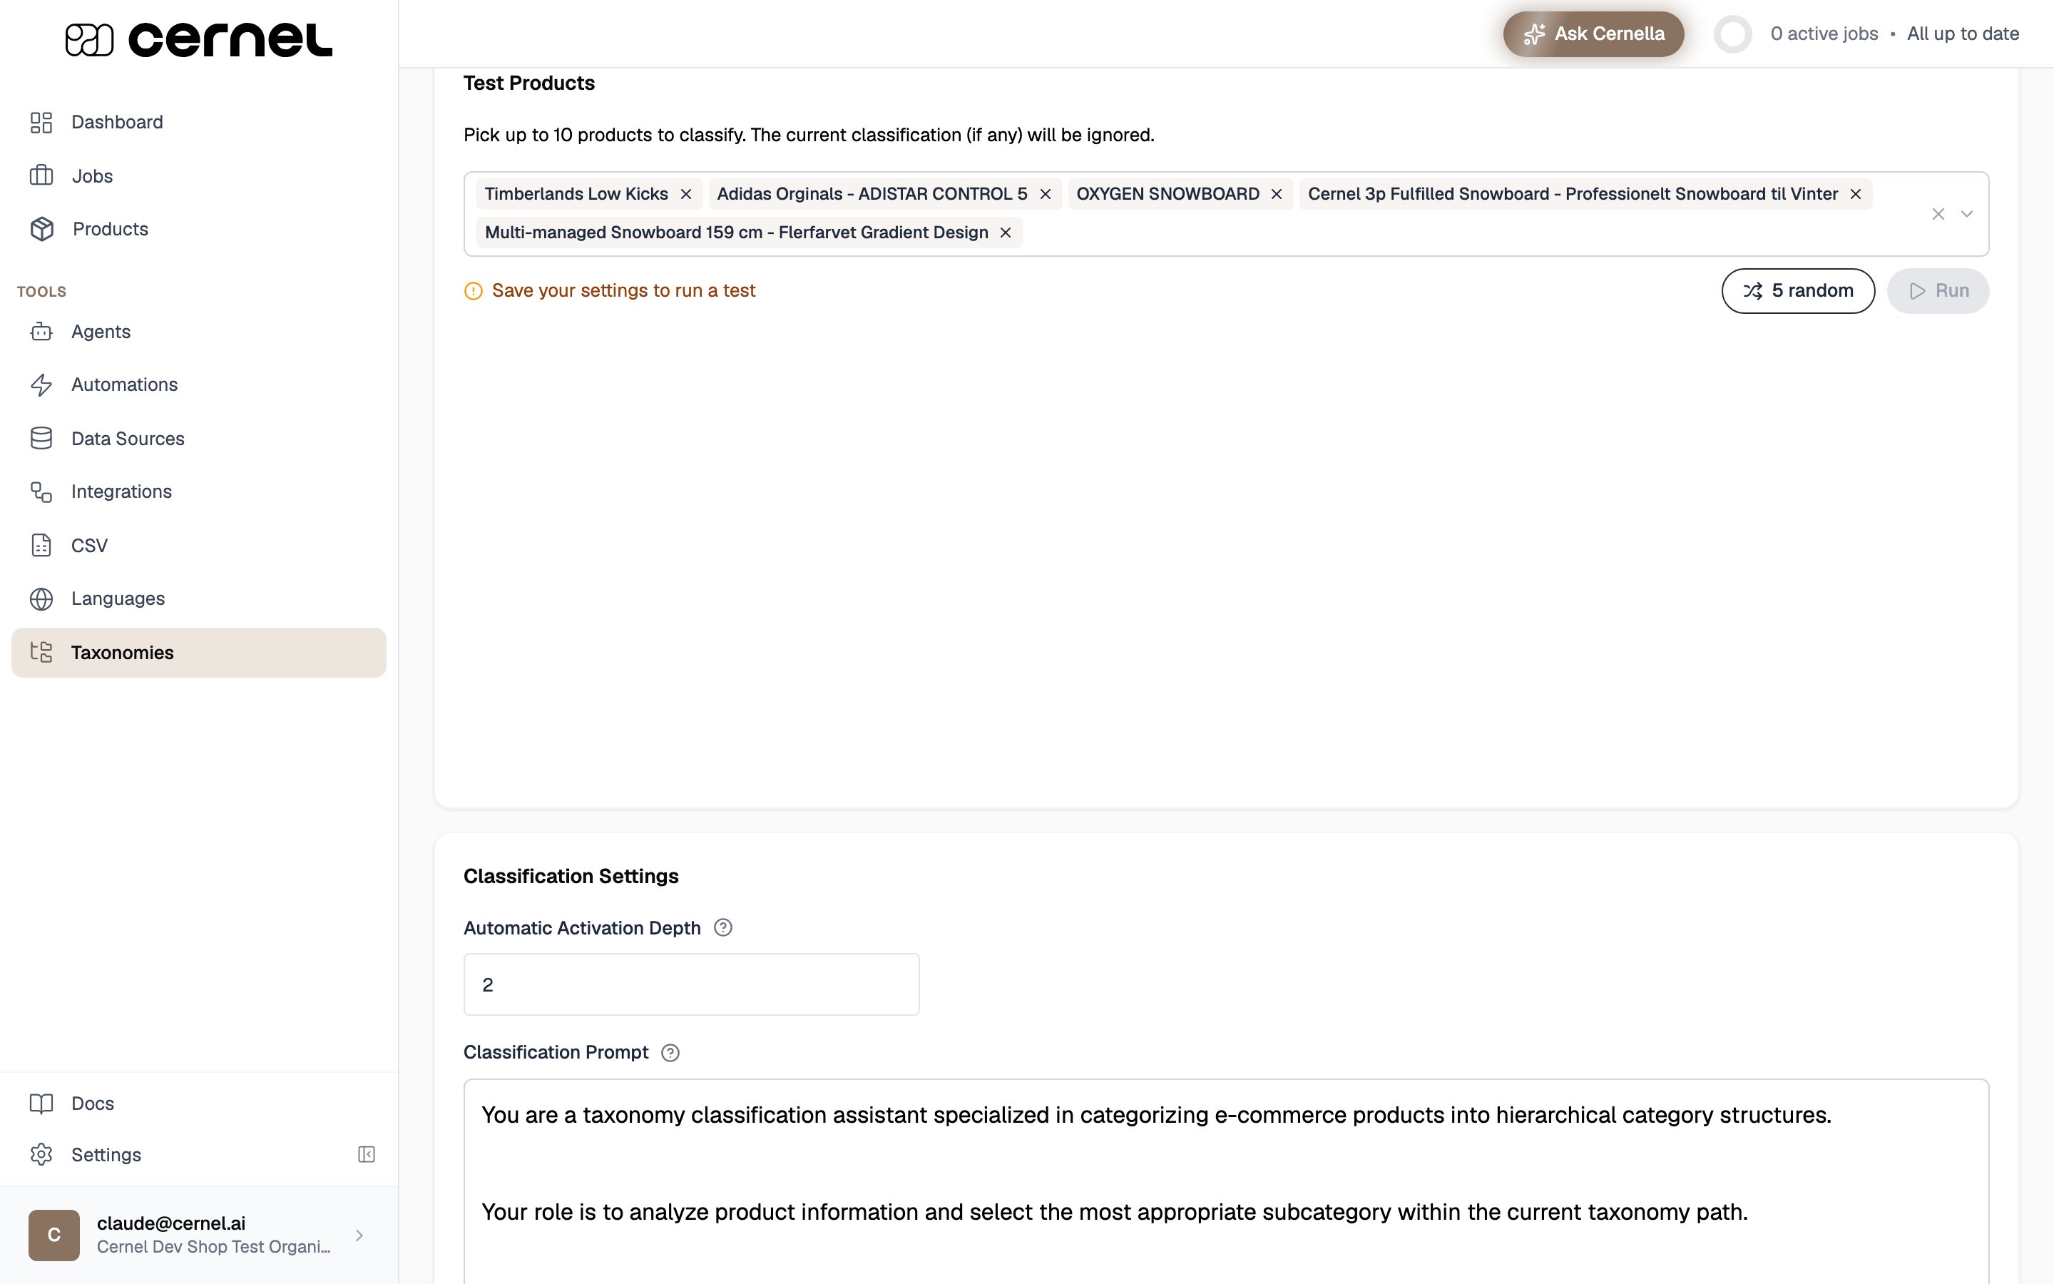Click help icon beside Automatic Activation Depth
The image size is (2054, 1284).
coord(723,927)
